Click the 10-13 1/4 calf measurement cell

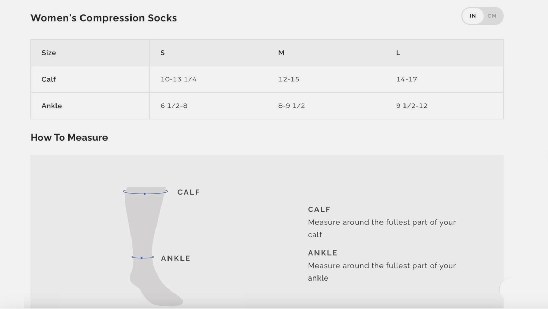(209, 79)
